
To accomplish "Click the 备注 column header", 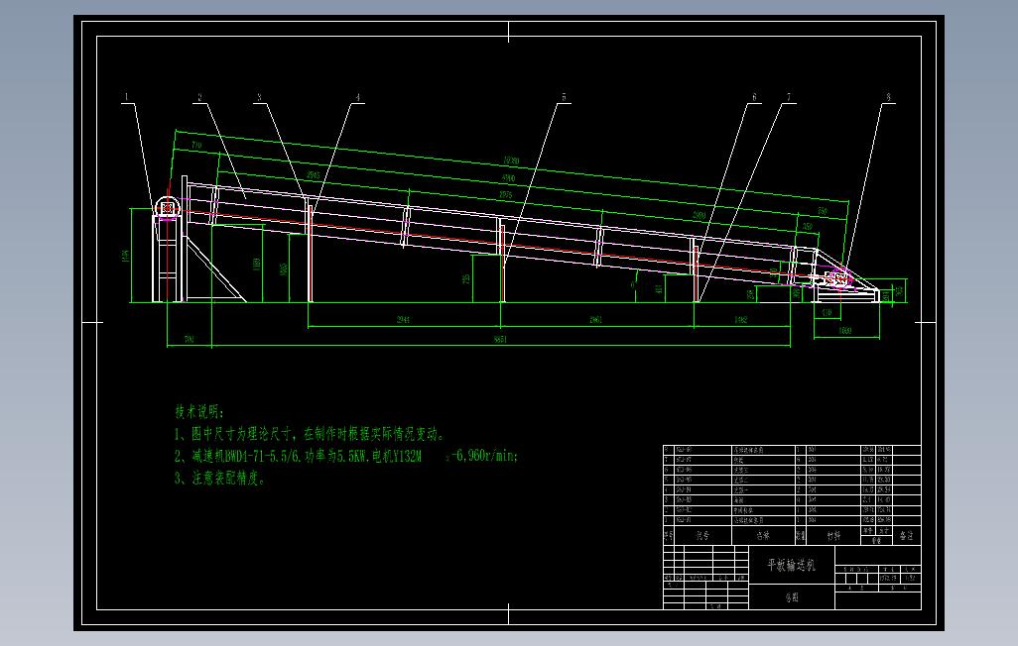I will pyautogui.click(x=907, y=536).
